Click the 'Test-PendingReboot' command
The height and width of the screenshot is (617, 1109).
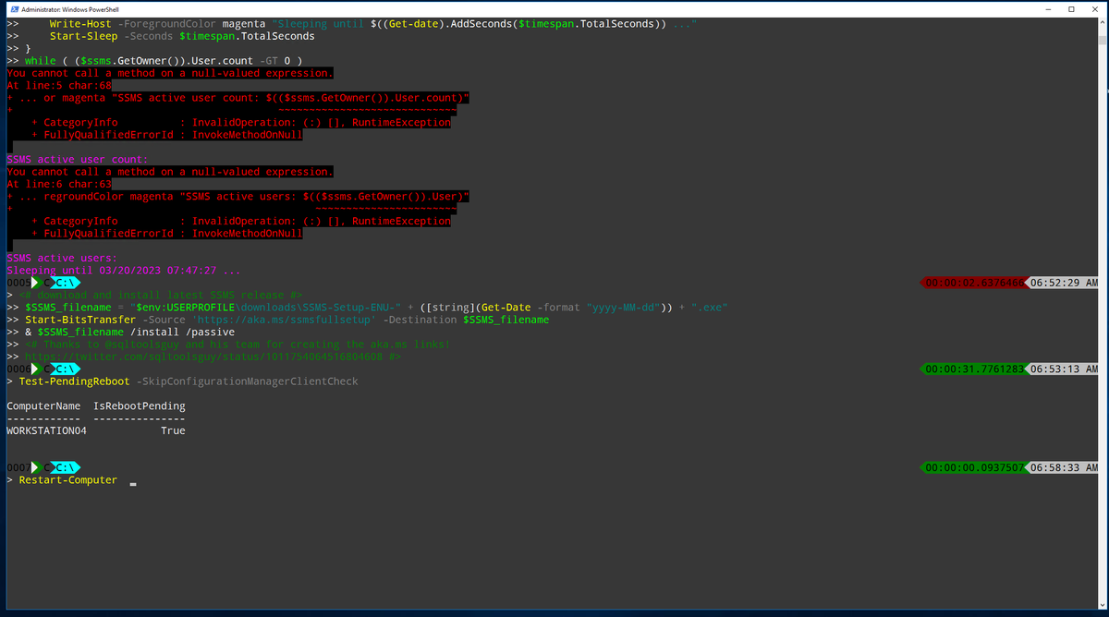pos(74,381)
